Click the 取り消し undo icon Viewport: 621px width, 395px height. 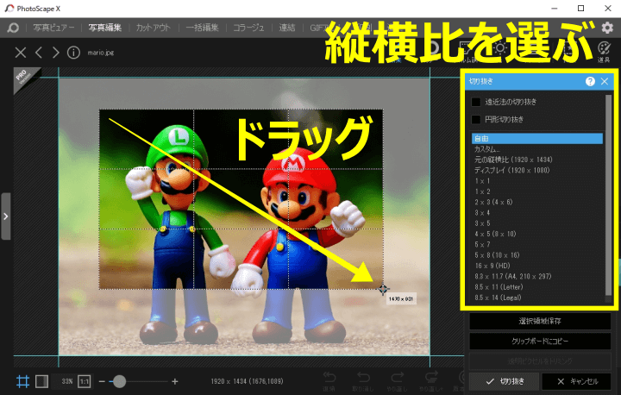point(363,381)
